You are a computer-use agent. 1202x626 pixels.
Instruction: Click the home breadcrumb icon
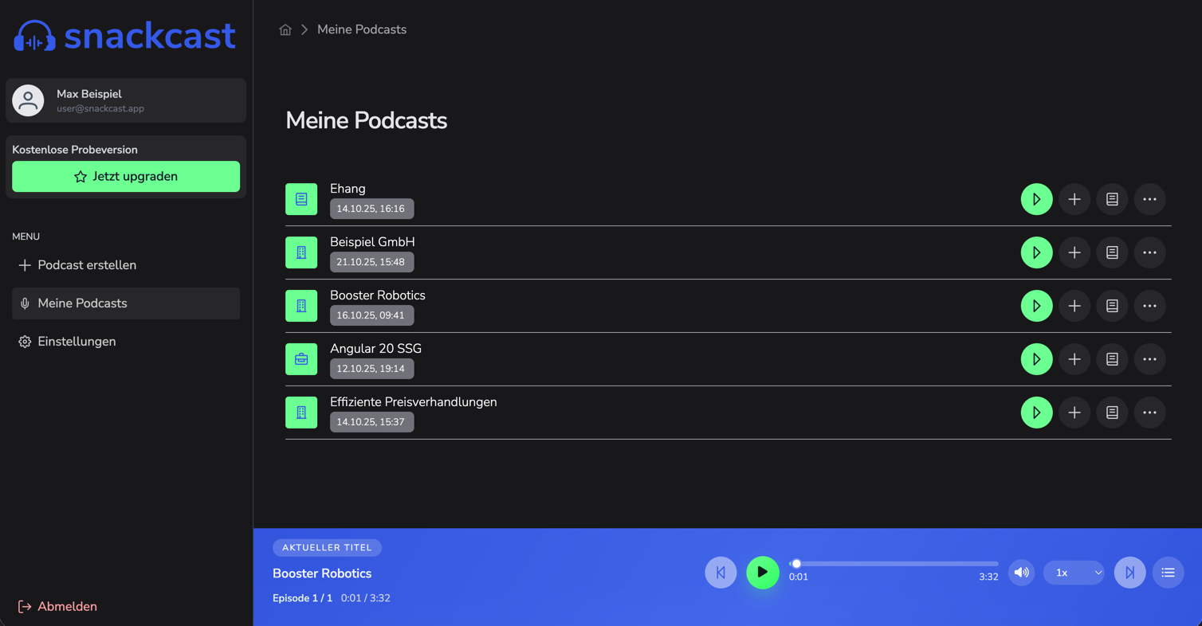[x=285, y=29]
